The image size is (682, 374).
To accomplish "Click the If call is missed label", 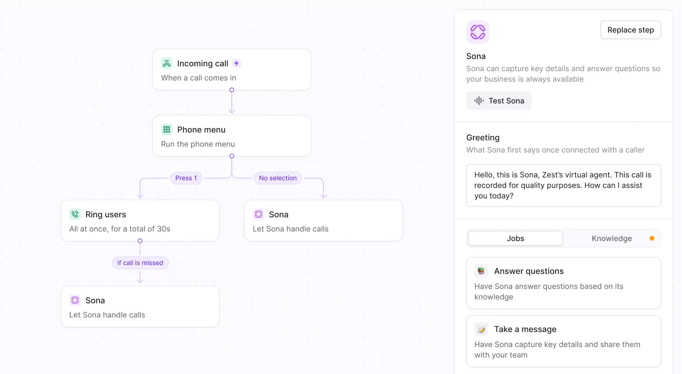I will tap(140, 263).
